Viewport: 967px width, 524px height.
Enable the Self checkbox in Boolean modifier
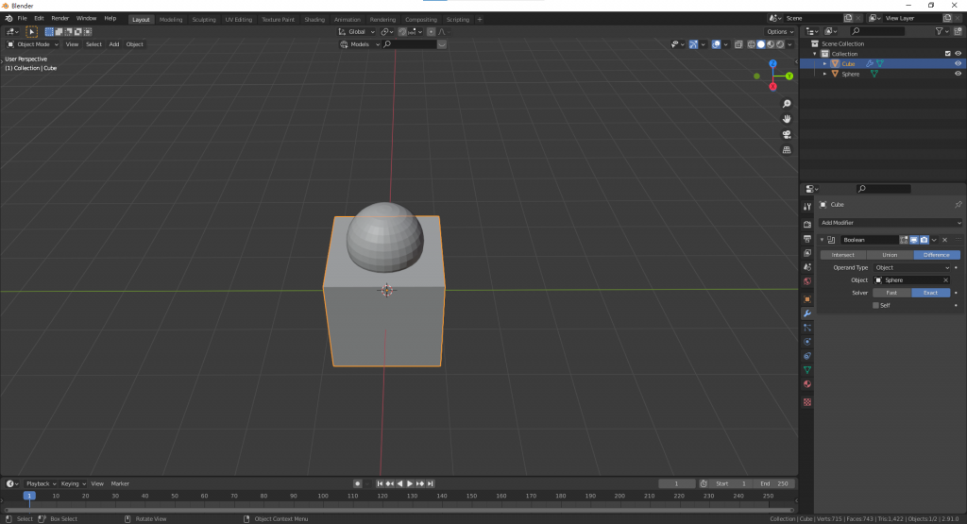(875, 305)
